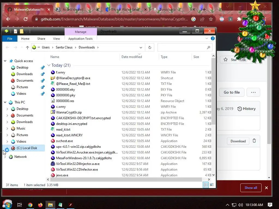Click the search magnifier in Explorer
The width and height of the screenshot is (279, 209).
(x=208, y=47)
